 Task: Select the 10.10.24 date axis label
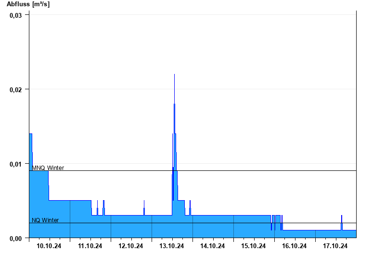tap(49, 246)
